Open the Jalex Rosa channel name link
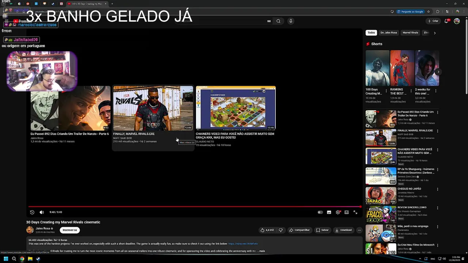The height and width of the screenshot is (263, 468). click(43, 228)
